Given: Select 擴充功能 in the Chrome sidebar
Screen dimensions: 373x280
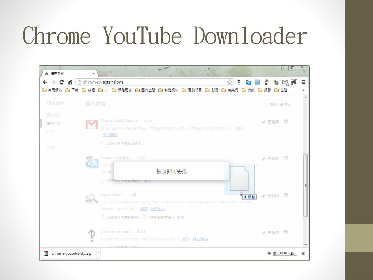Looking at the screenshot, I should [x=54, y=123].
